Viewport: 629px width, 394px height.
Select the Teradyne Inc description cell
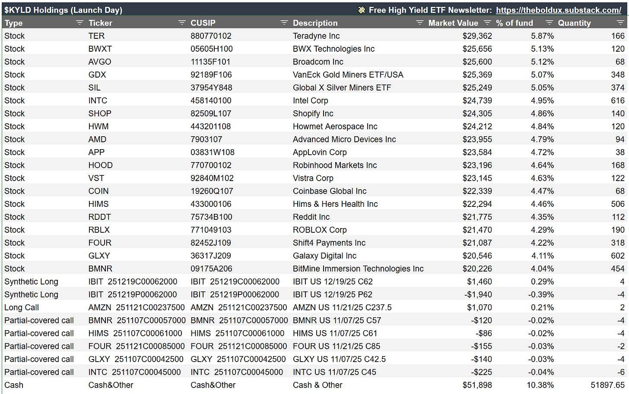coord(316,36)
